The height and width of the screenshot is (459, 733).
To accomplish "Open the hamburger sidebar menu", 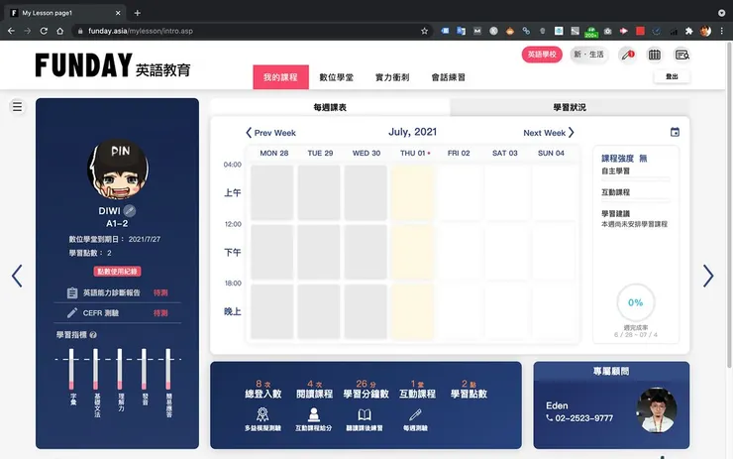I will pyautogui.click(x=17, y=107).
